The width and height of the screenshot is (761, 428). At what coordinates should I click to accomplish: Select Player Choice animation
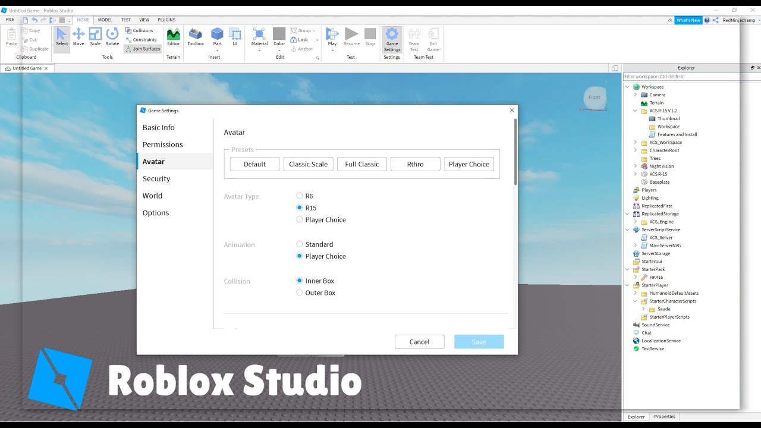(x=300, y=256)
